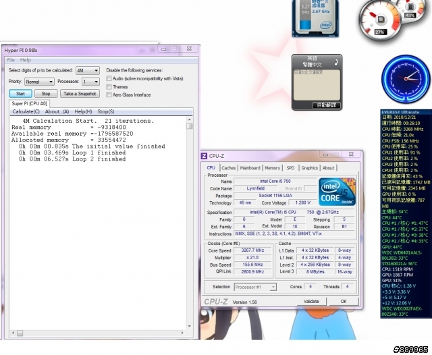Click the small memory usage gauge gadget

click(412, 9)
